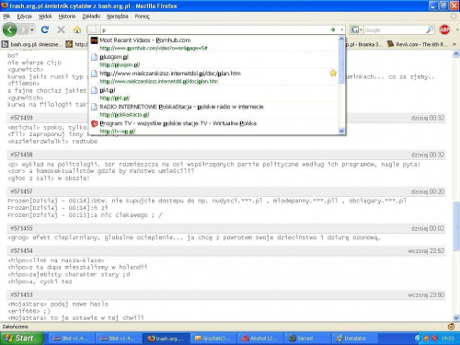Image resolution: width=460 pixels, height=345 pixels.
Task: Click the page scrollbar up arrow
Action: 456,54
